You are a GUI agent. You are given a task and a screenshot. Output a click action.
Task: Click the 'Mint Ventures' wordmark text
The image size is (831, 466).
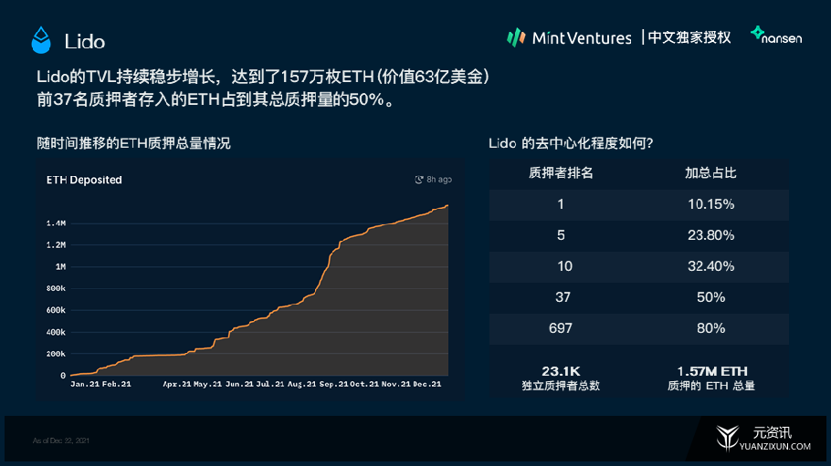(582, 38)
